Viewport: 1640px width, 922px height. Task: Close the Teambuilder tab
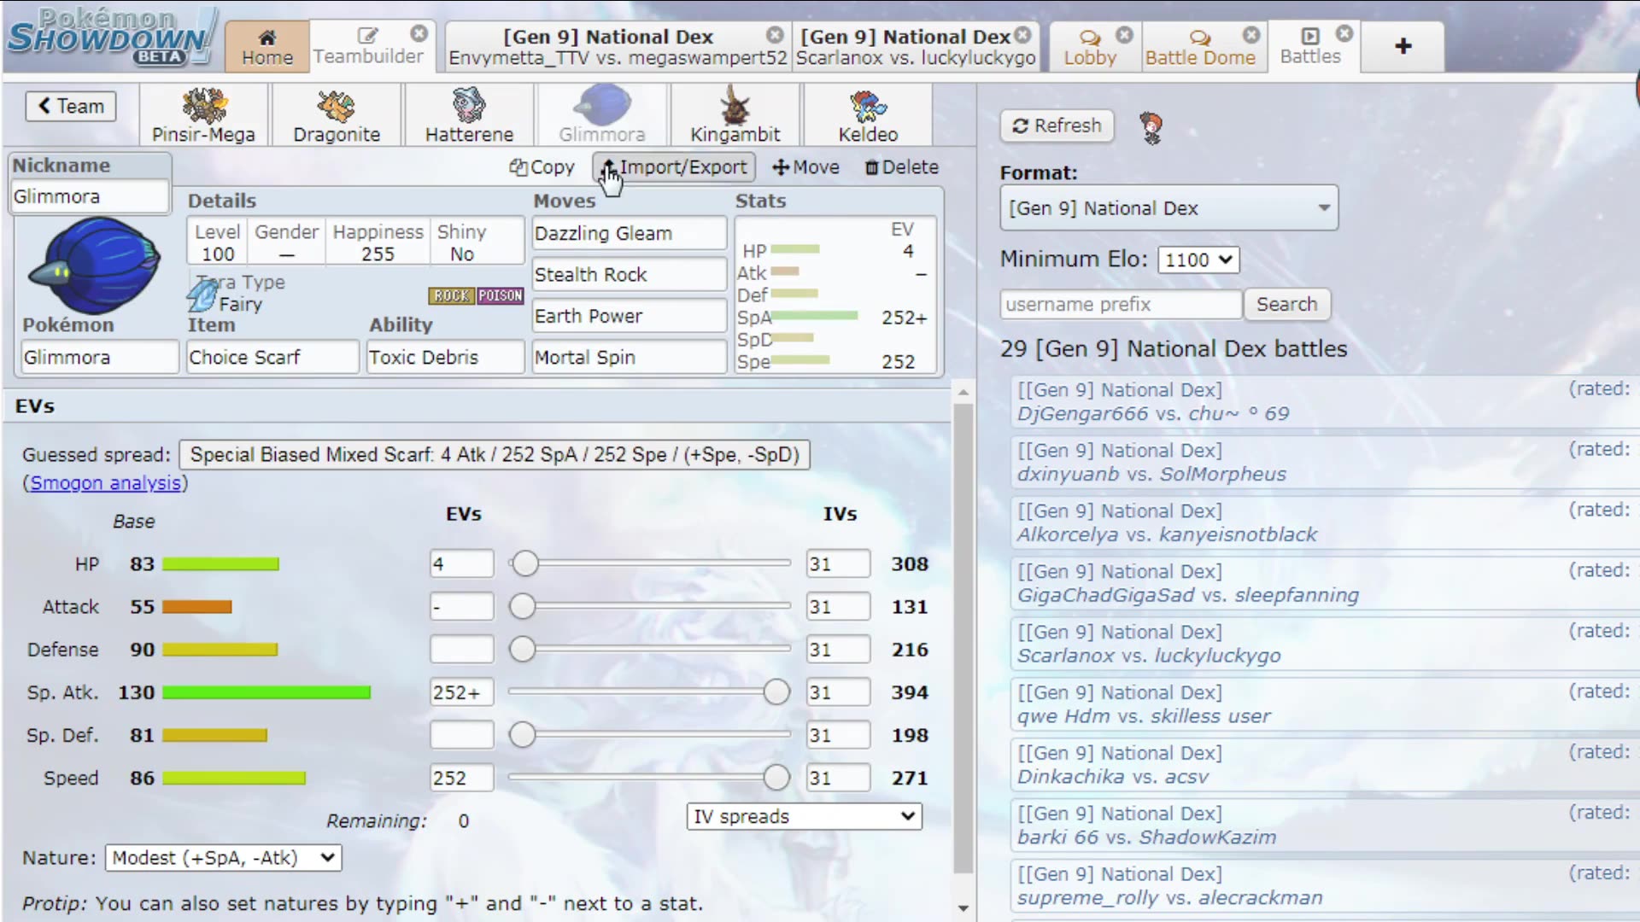419,33
